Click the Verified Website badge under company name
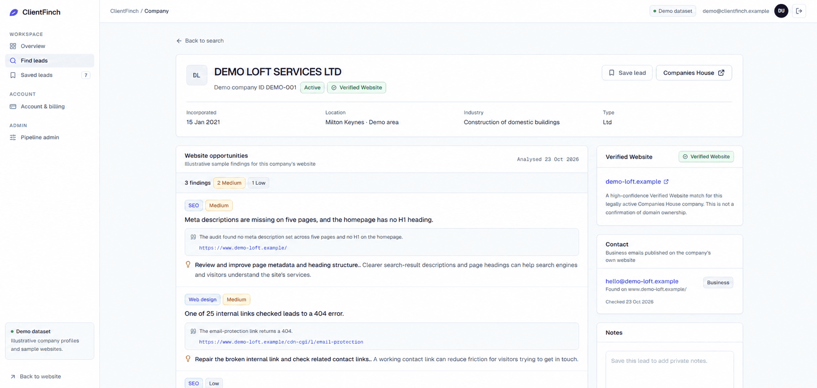 pyautogui.click(x=357, y=87)
